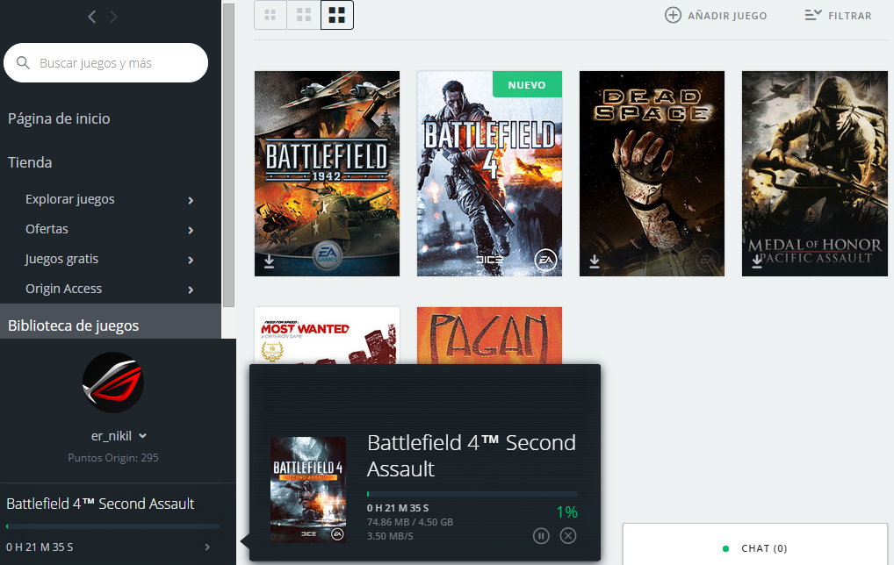Open Página de inicio
The image size is (894, 565).
59,118
